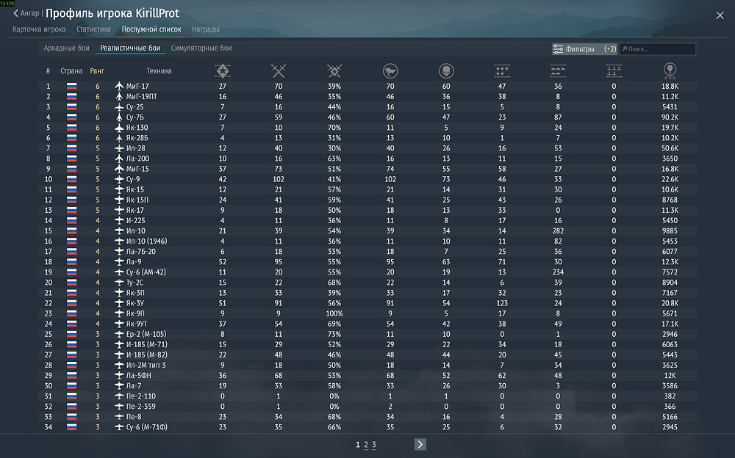Sort by the air kills star icon column
Viewport: 735px width, 458px height.
222,70
